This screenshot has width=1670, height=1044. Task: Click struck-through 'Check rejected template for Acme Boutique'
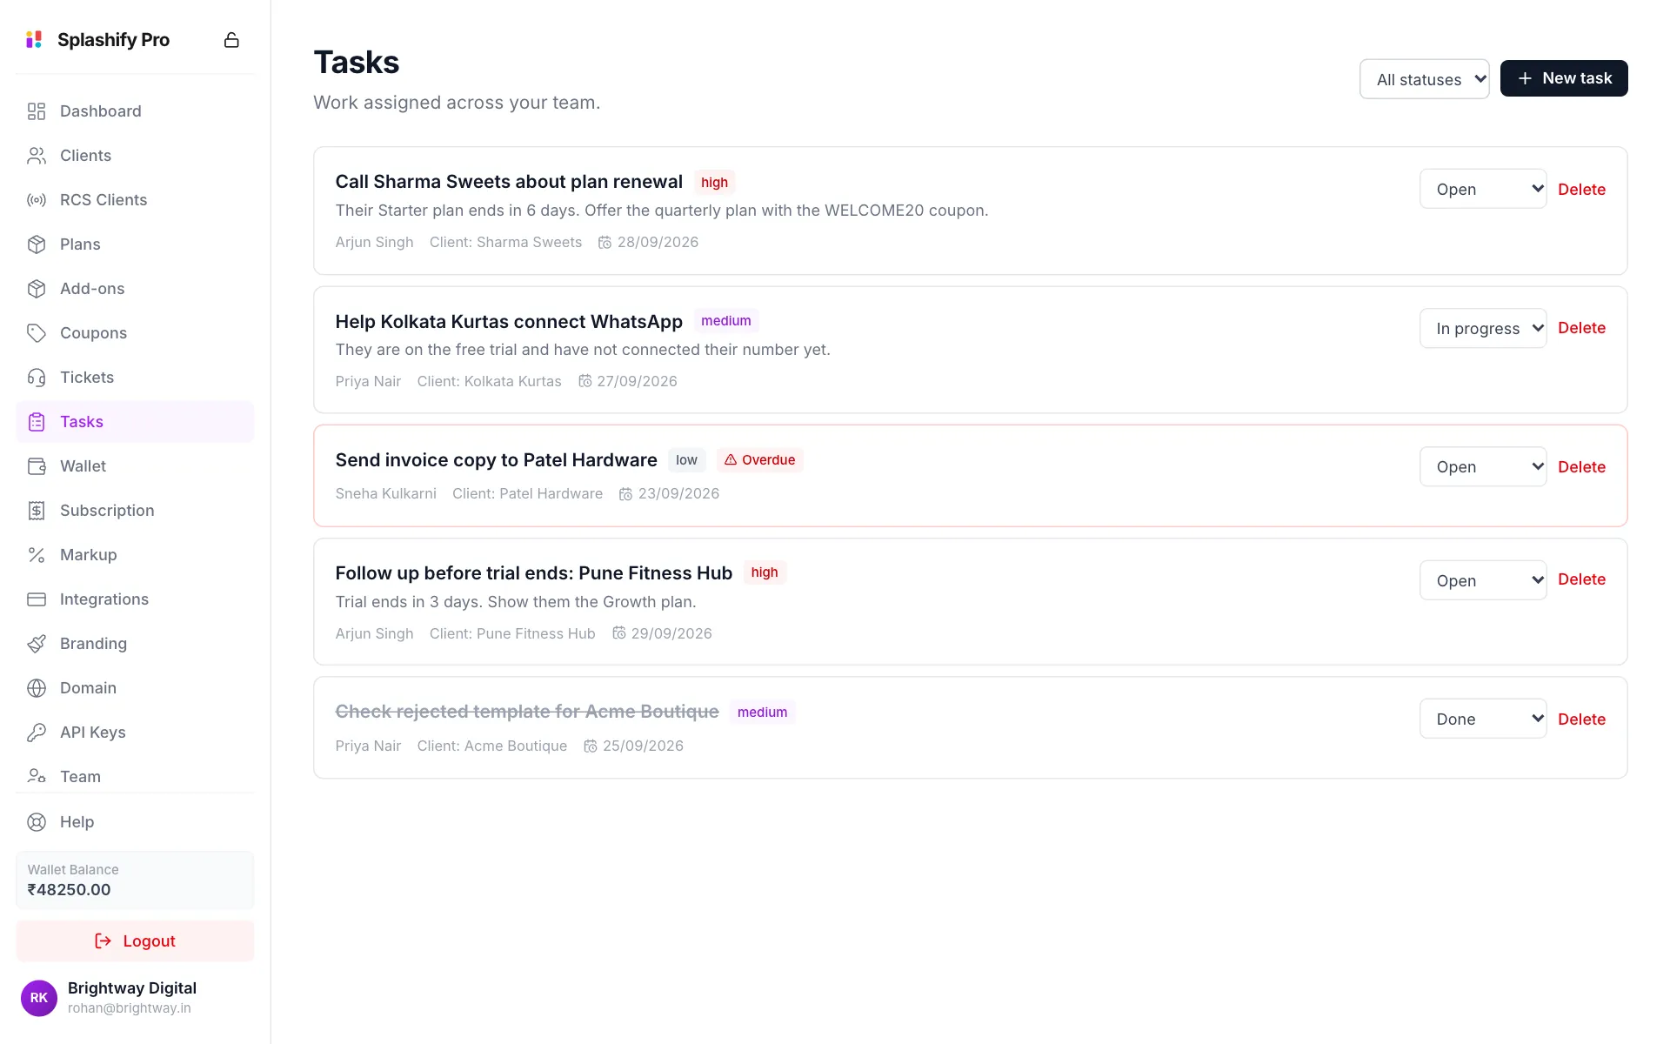(527, 712)
